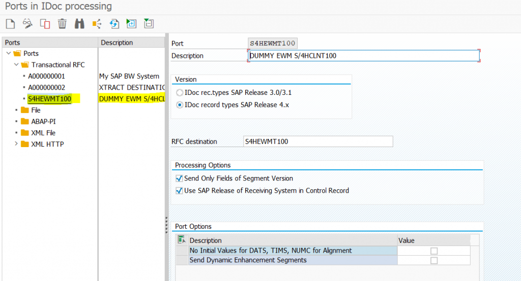Click the Port field S4HEWMT100
This screenshot has width=521, height=281.
point(273,44)
